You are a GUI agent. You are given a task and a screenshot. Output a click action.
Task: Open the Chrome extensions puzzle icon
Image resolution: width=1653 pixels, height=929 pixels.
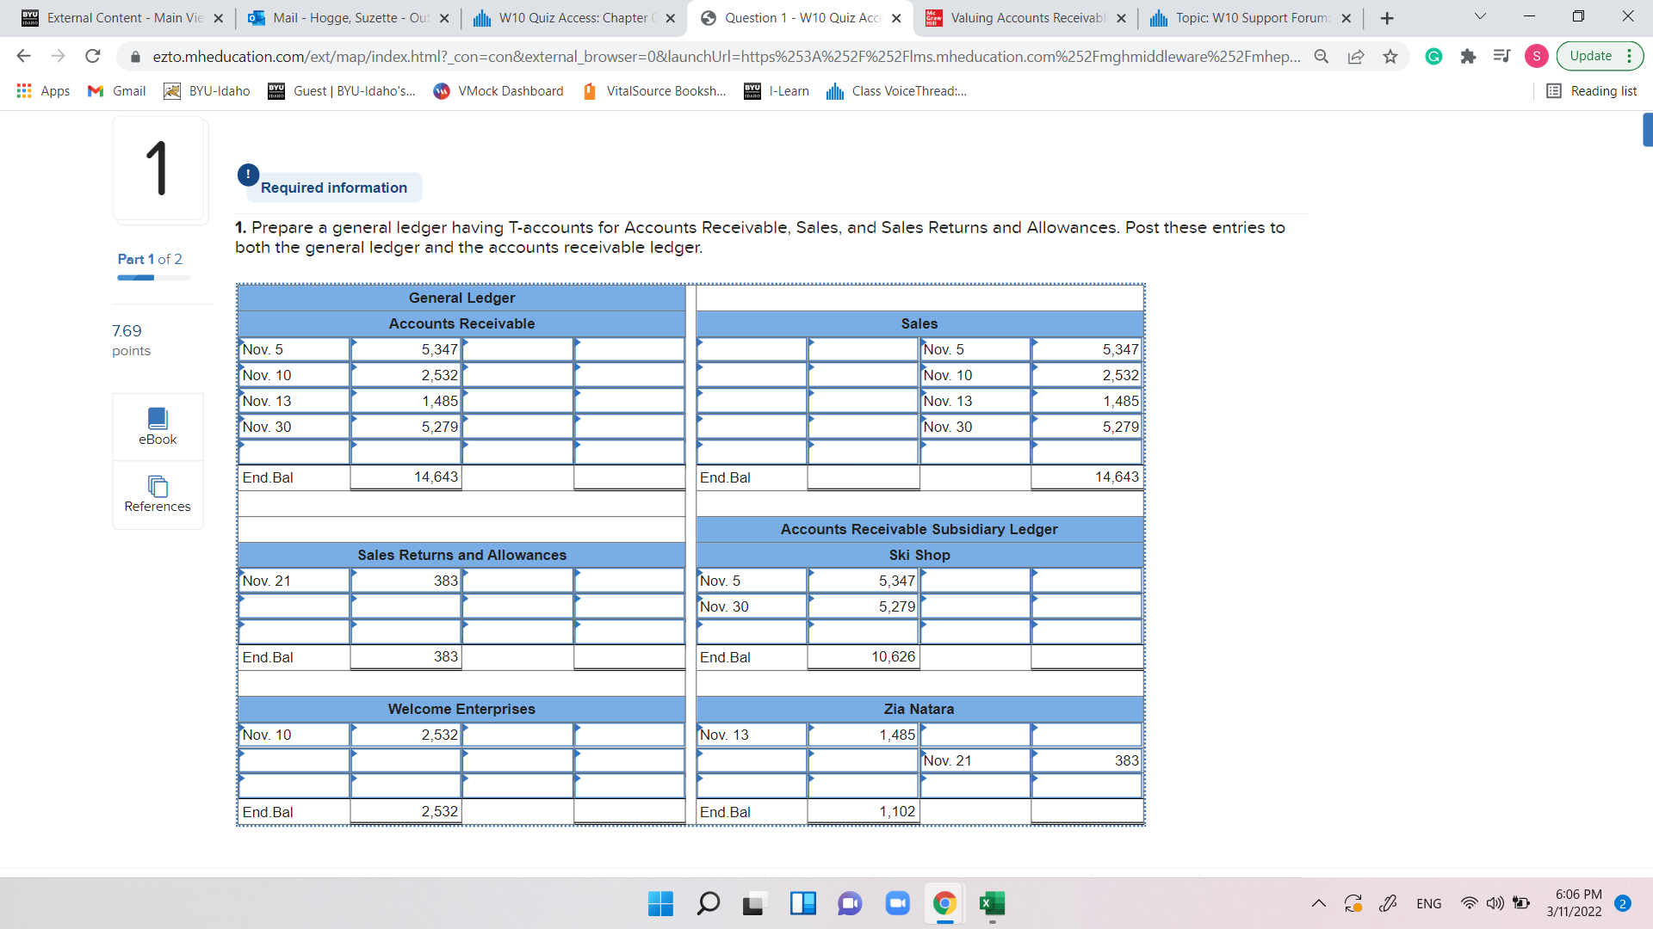tap(1468, 56)
